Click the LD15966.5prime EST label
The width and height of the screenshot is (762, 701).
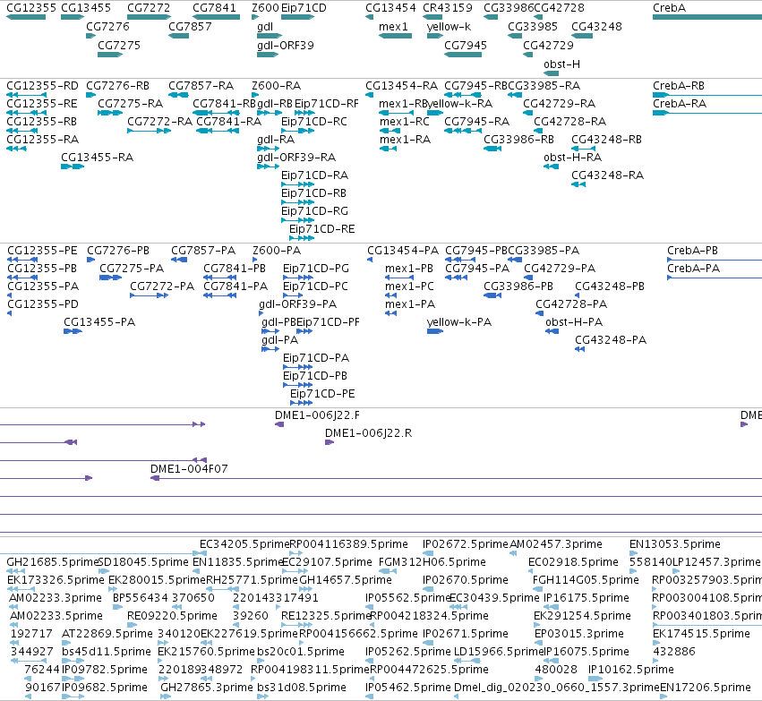(x=499, y=652)
